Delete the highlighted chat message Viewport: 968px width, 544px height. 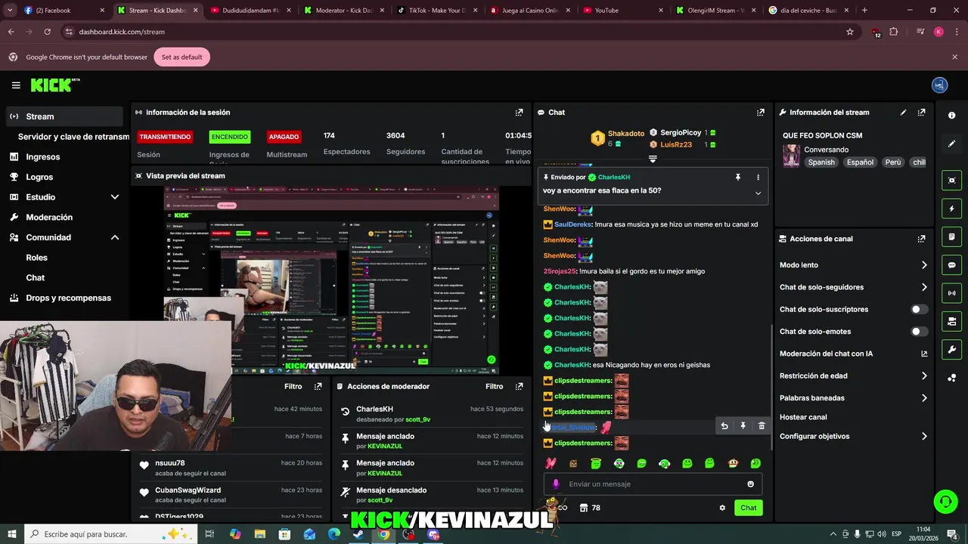(x=762, y=426)
